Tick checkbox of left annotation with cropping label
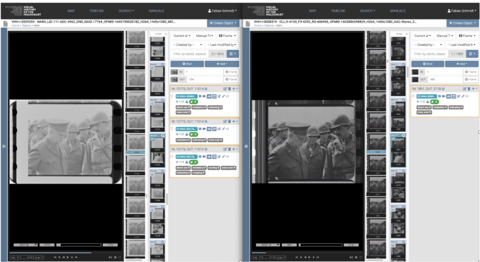 click(x=172, y=157)
